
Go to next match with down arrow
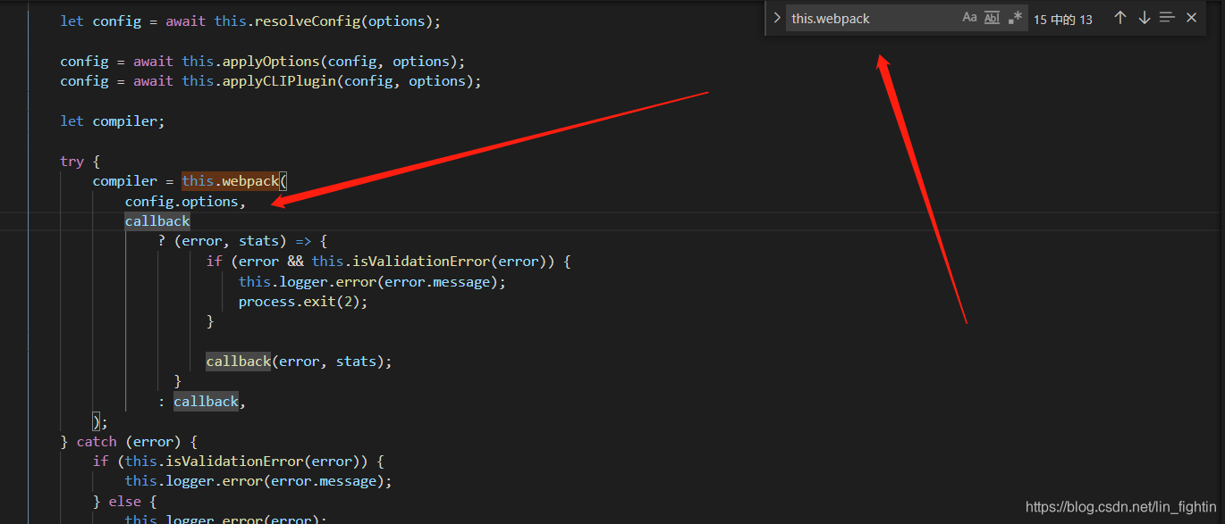(x=1144, y=18)
